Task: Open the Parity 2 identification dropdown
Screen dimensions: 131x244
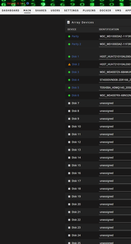Action: pos(115,44)
